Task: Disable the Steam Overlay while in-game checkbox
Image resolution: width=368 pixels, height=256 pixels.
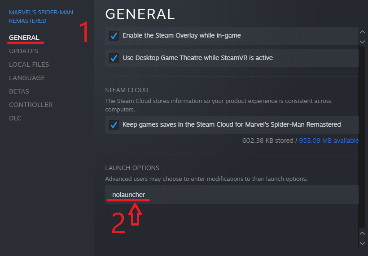Action: pyautogui.click(x=114, y=35)
